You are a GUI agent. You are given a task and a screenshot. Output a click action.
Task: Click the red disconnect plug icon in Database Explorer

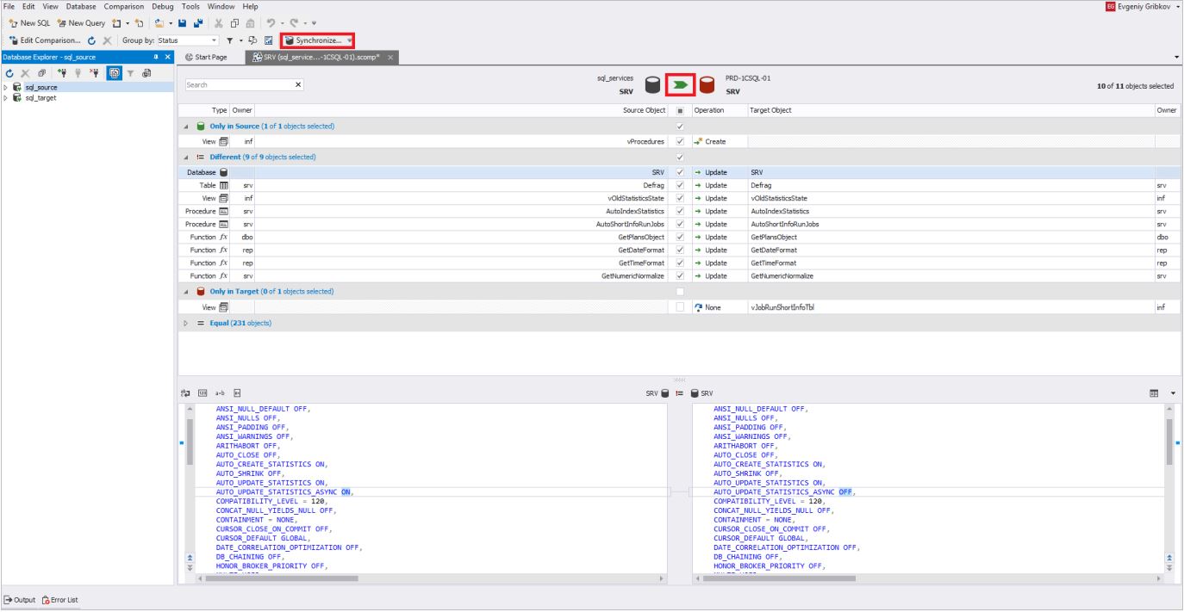(95, 72)
